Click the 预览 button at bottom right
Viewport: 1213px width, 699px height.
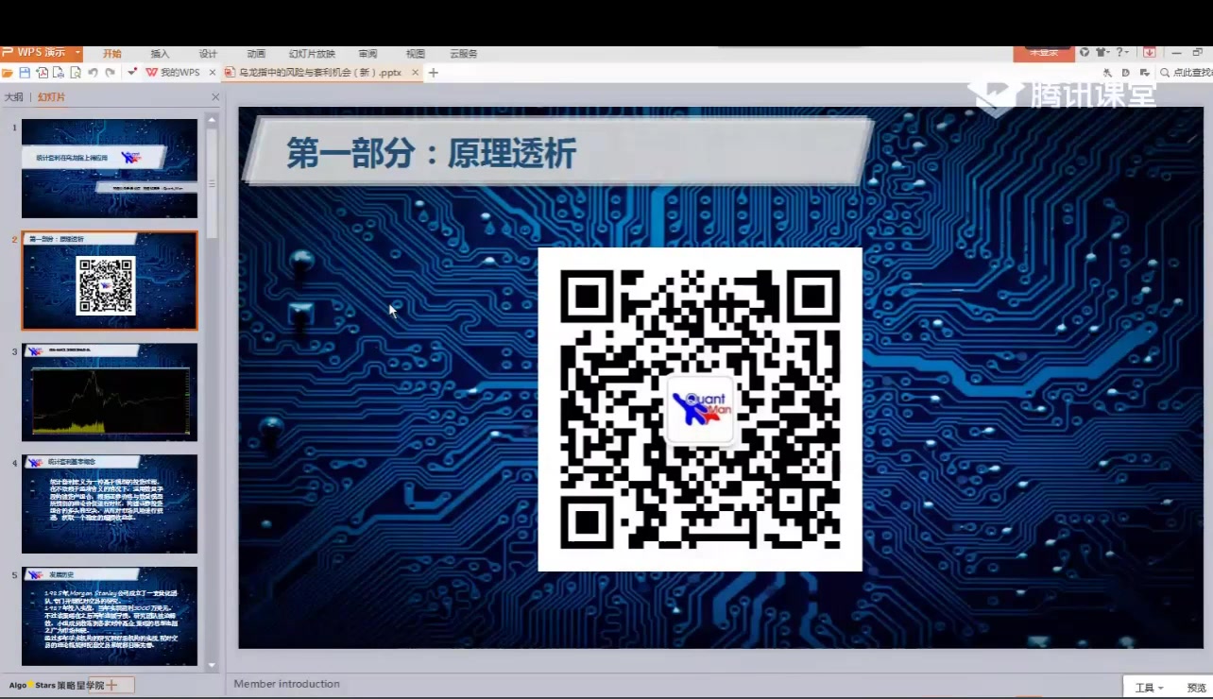[x=1196, y=688]
